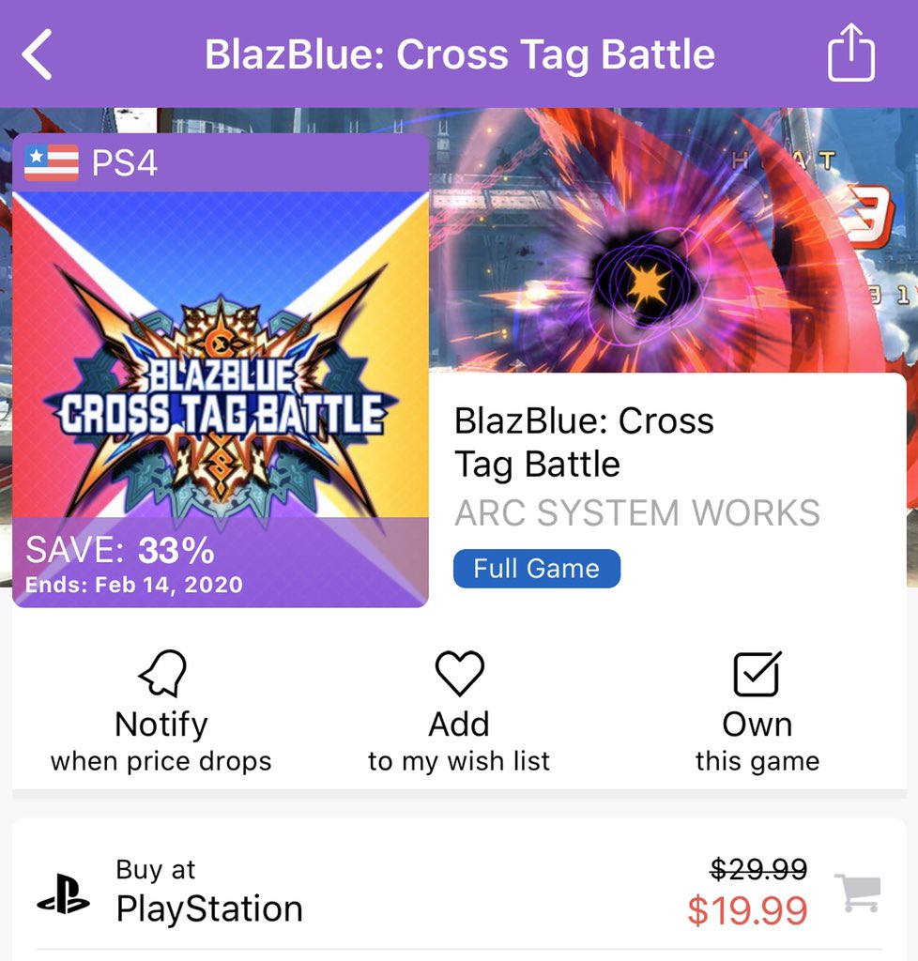
Task: Tap the shopping cart icon
Action: (858, 892)
